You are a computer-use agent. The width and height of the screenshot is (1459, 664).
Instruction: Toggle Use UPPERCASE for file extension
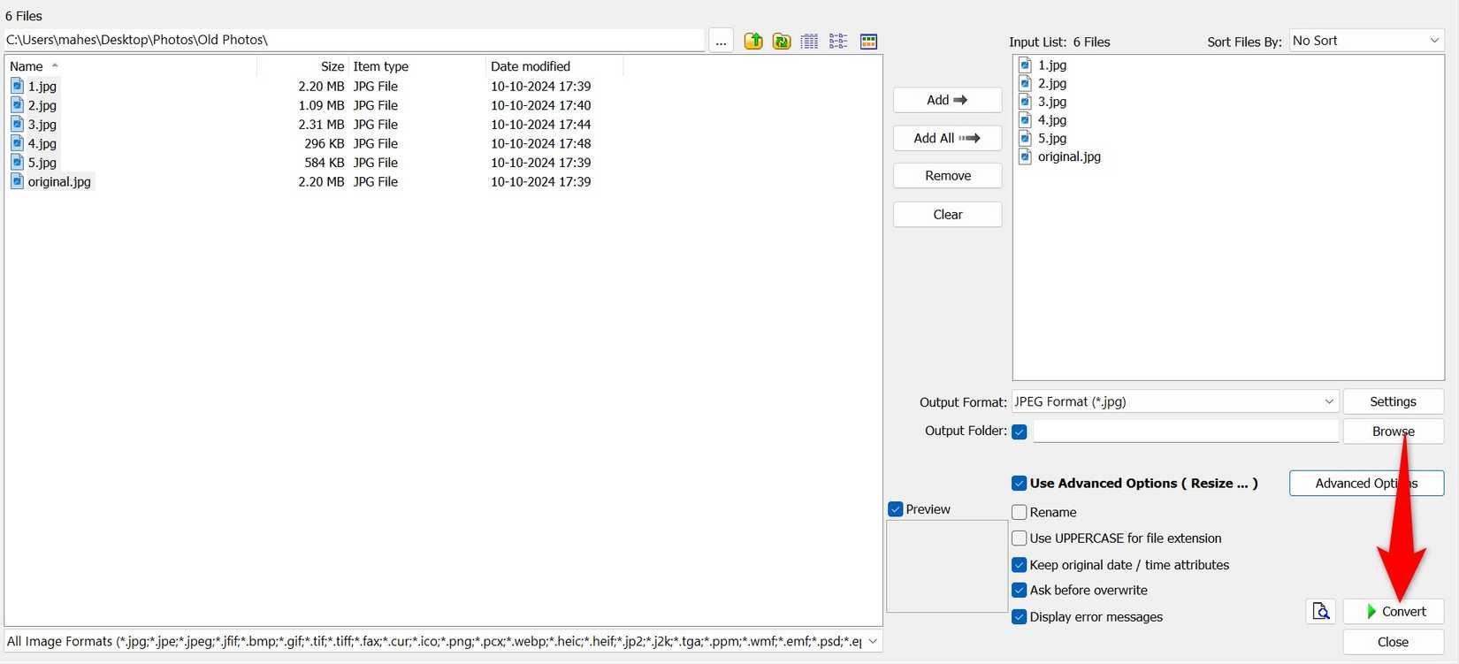point(1020,538)
